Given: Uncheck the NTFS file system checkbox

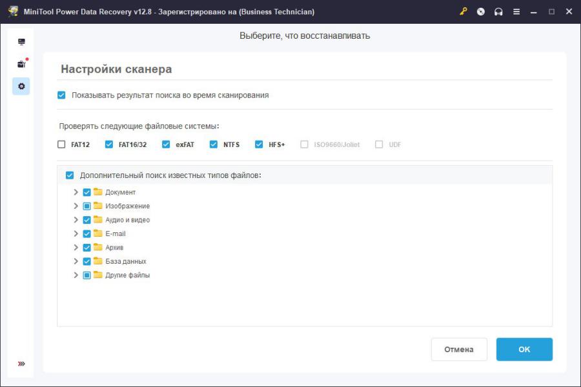Looking at the screenshot, I should point(214,144).
